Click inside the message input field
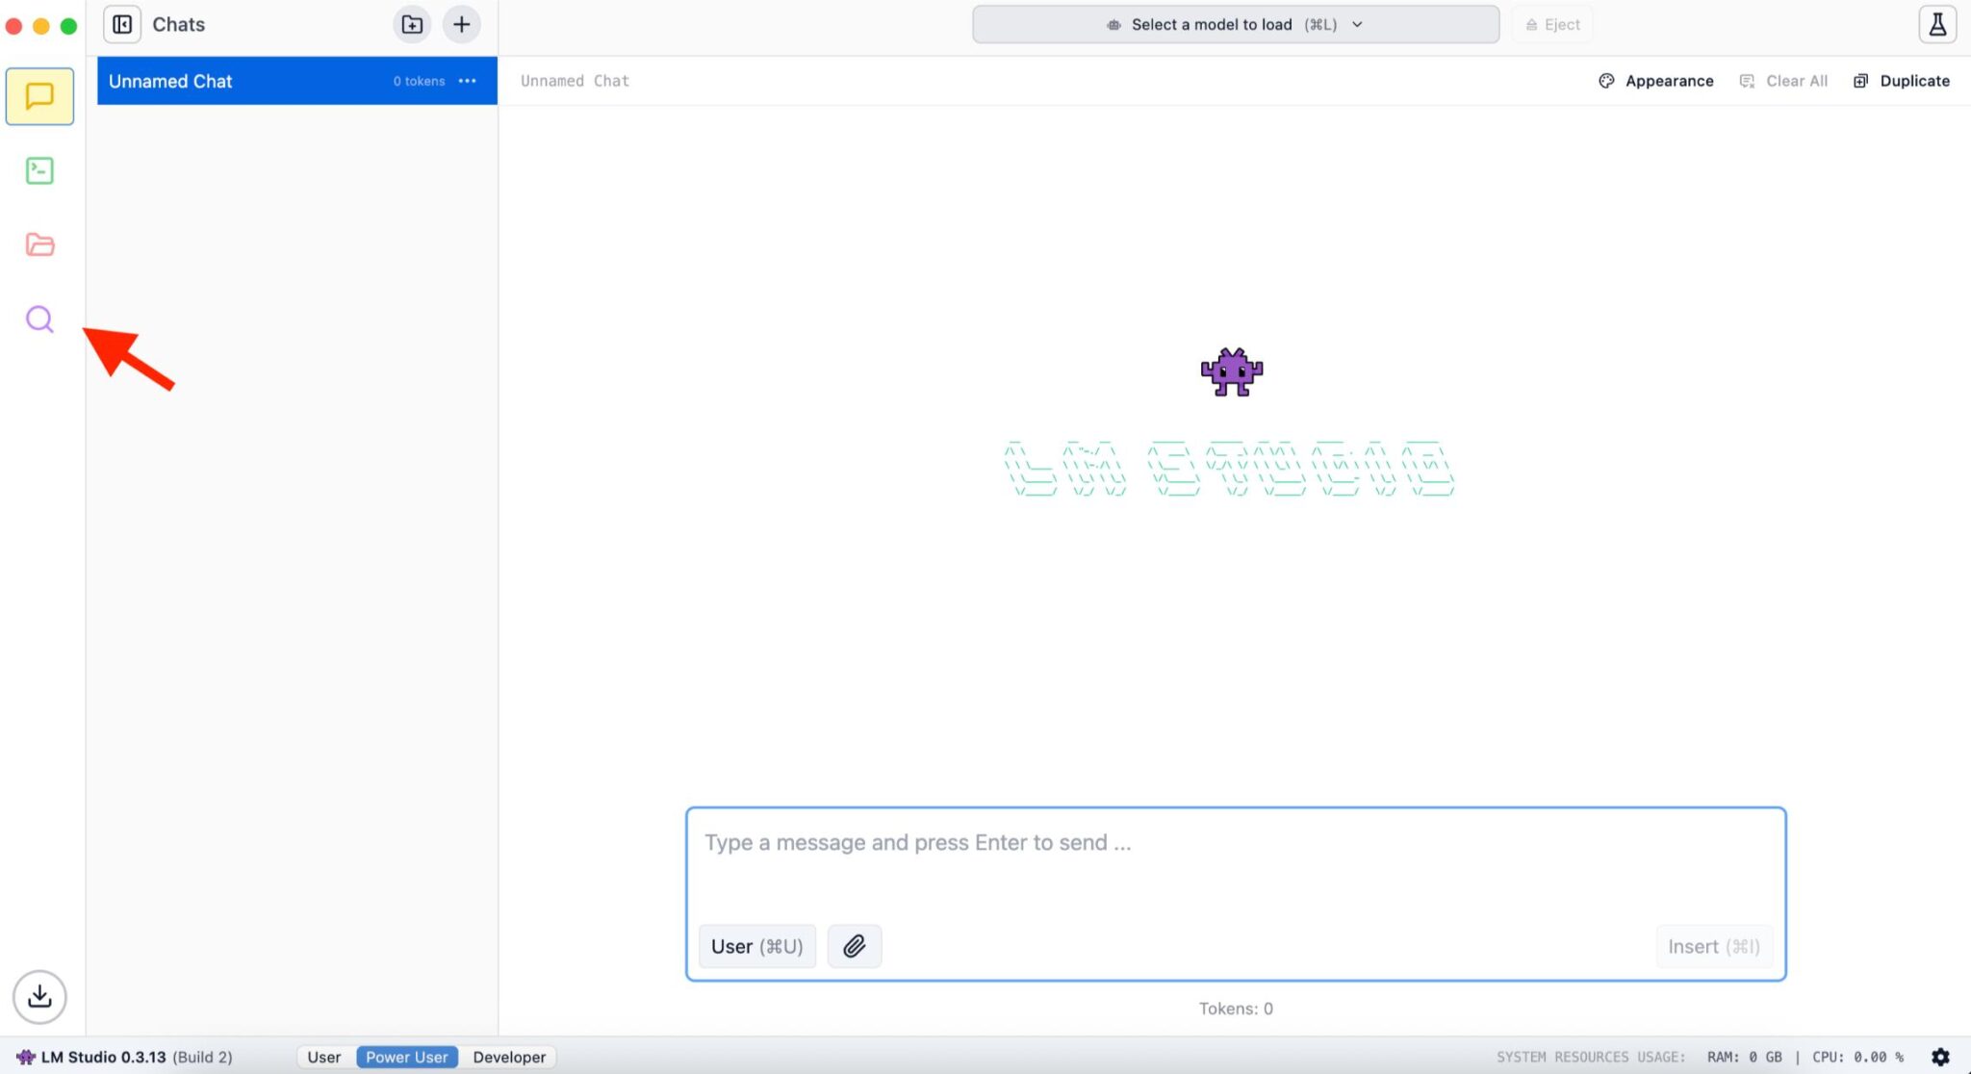Screen dimensions: 1971x1074 tap(1235, 842)
